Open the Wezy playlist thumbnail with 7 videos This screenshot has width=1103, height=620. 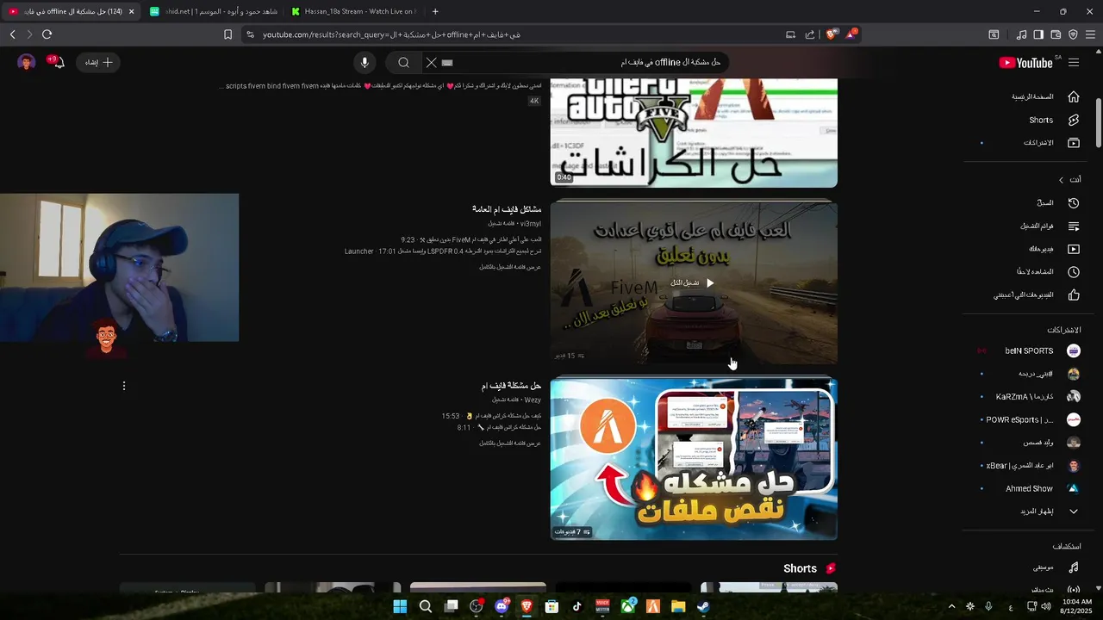tap(694, 459)
